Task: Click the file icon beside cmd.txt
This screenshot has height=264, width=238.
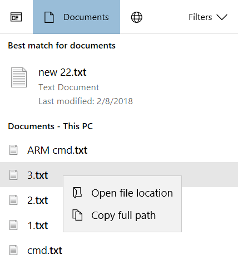Action: click(x=13, y=250)
